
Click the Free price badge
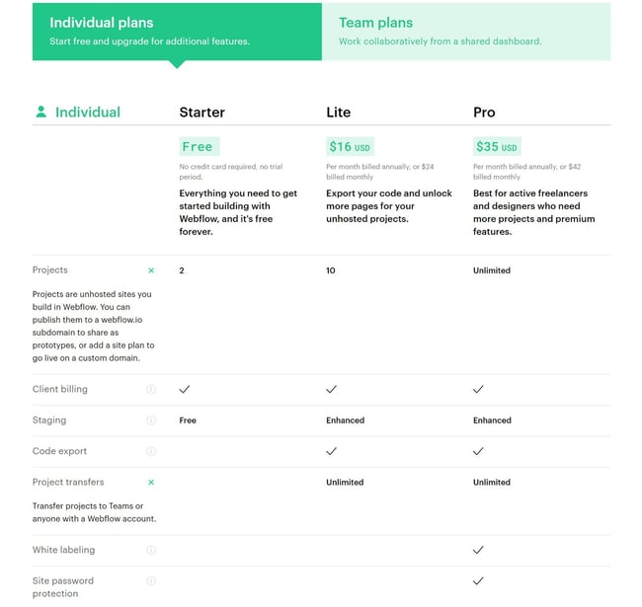point(200,146)
